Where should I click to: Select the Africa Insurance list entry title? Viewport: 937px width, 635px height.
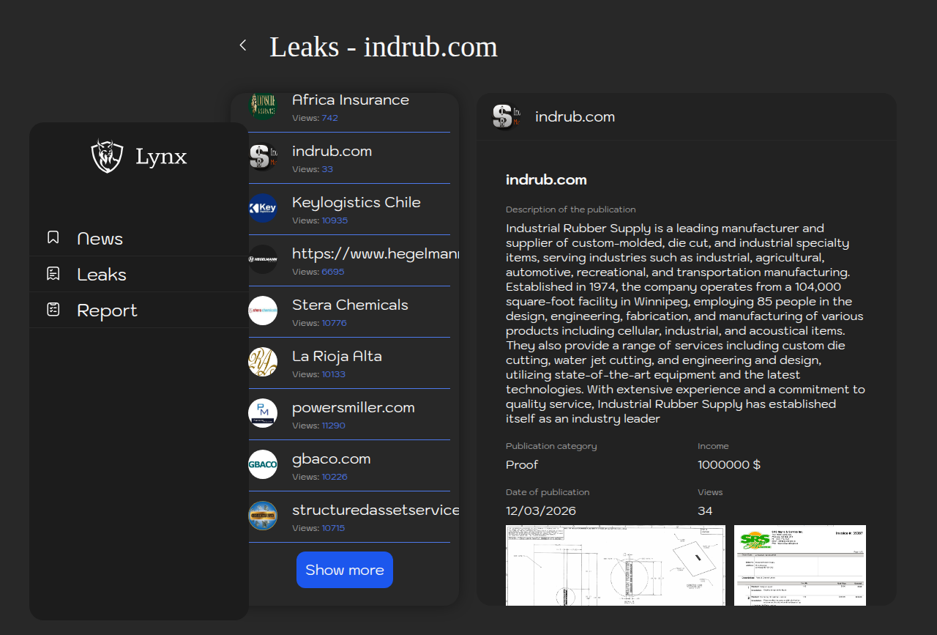[x=350, y=100]
